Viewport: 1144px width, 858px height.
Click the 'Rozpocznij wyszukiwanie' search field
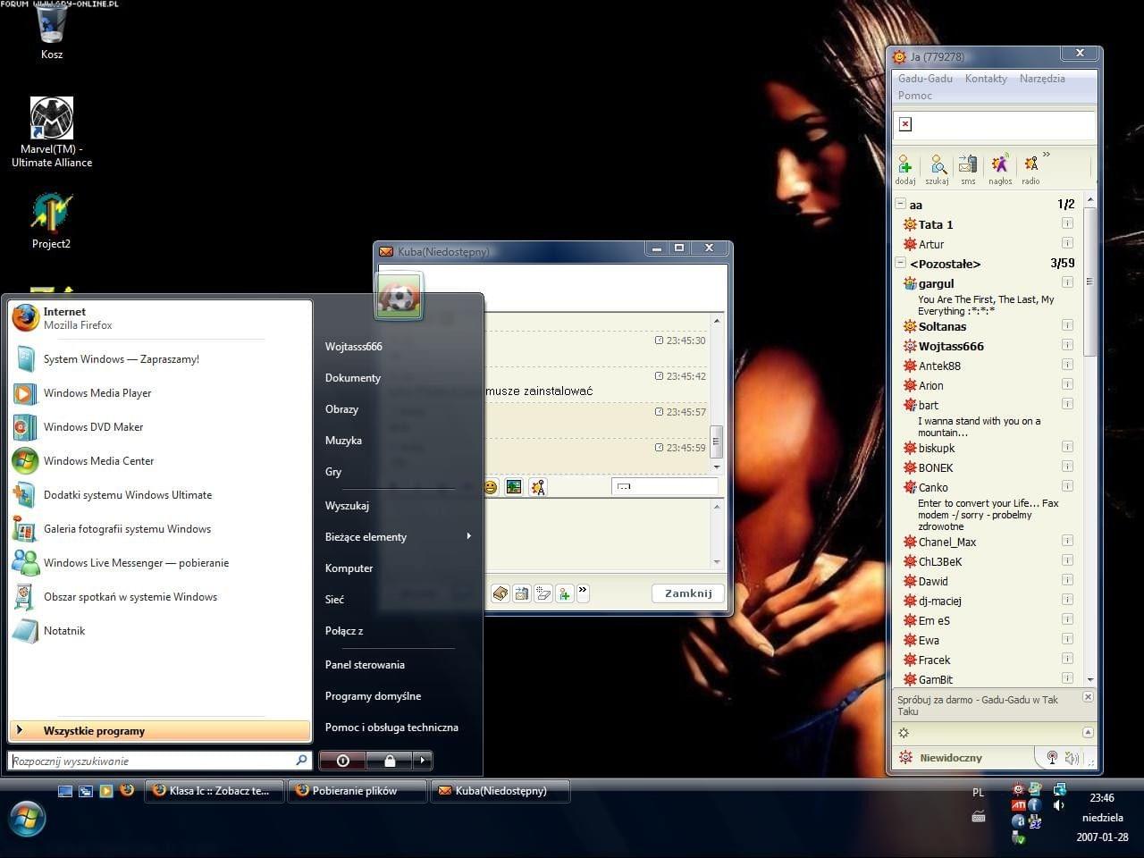click(160, 761)
